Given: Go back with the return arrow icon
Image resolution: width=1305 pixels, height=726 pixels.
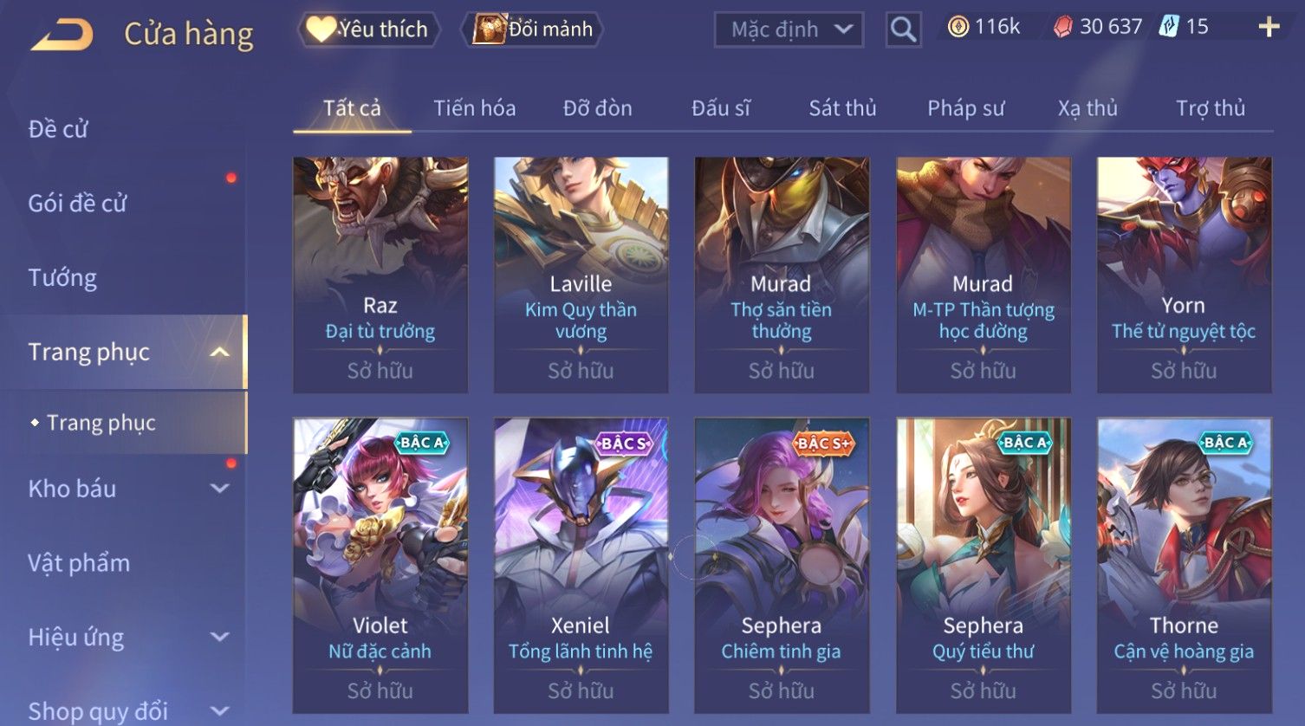Looking at the screenshot, I should click(x=62, y=35).
